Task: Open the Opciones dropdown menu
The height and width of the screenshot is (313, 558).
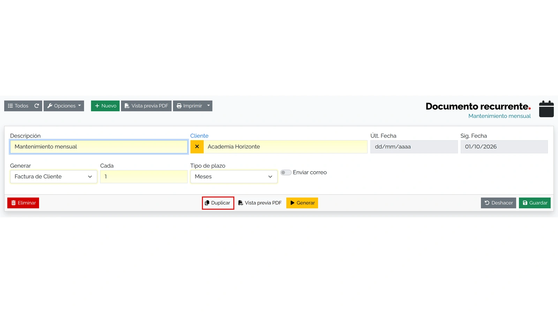Action: point(64,106)
